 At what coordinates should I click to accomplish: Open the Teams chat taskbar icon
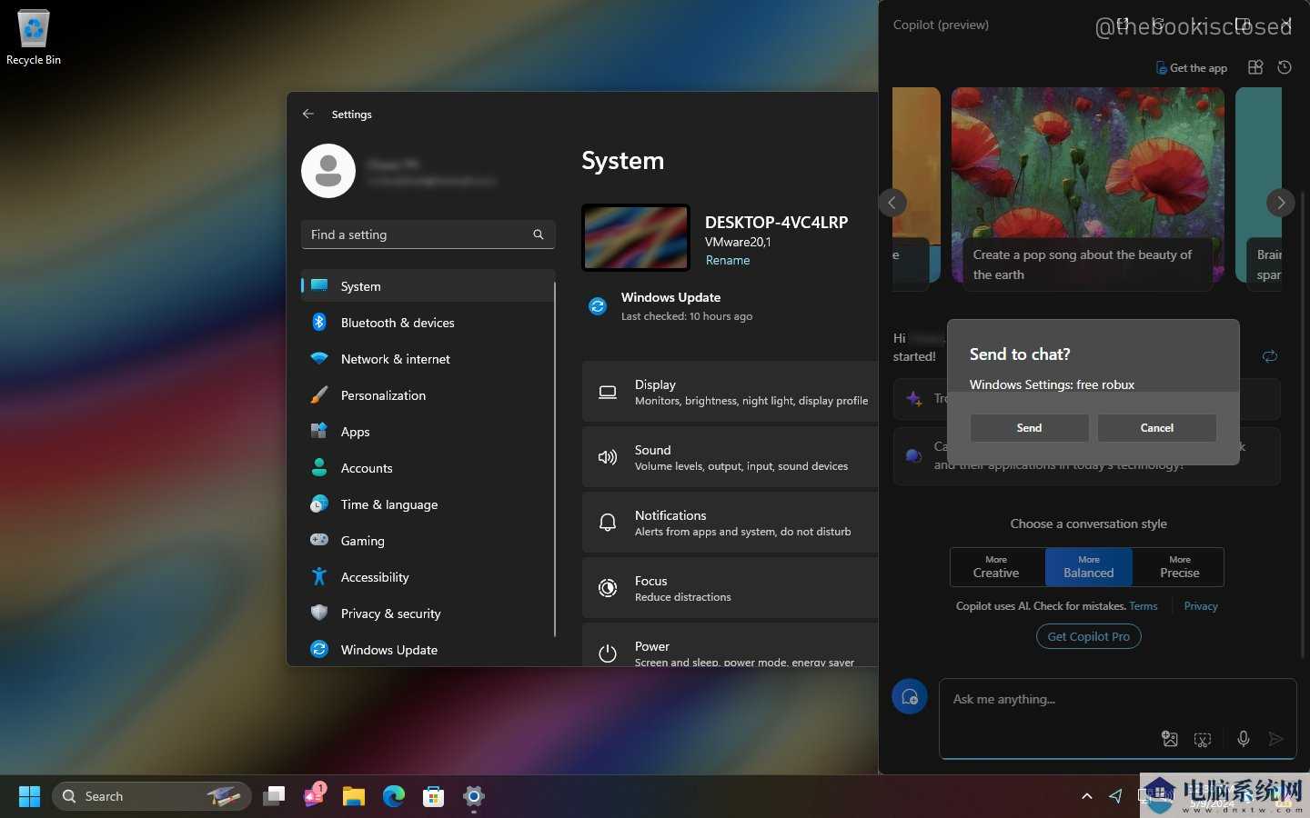[314, 795]
